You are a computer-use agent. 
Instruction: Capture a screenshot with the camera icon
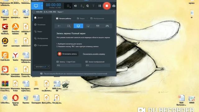[114, 6]
